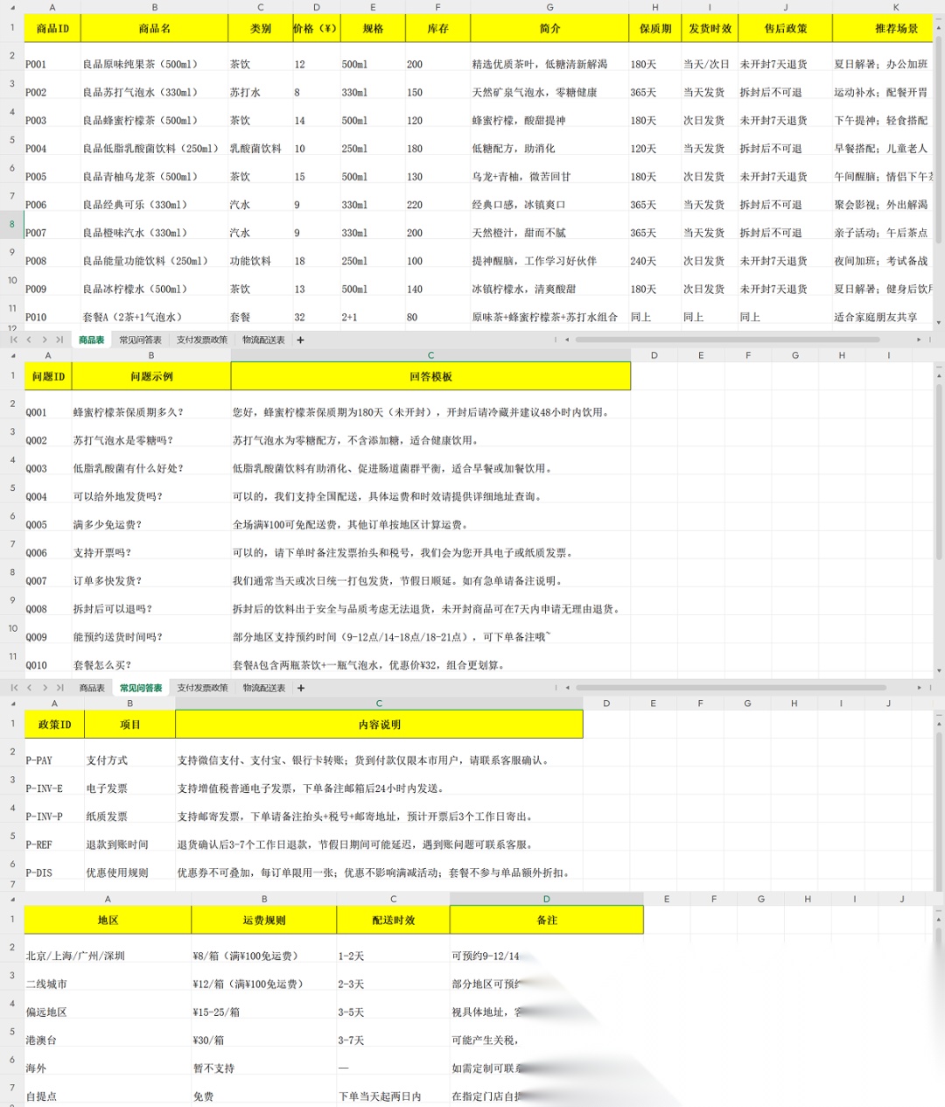Select row header 8 beside P007
Screen dimensions: 945x1107
(x=12, y=224)
